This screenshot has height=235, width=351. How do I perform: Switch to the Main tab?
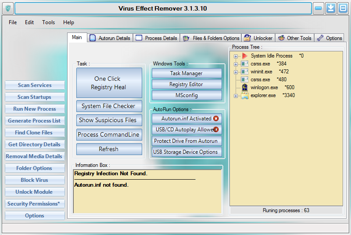coord(77,37)
